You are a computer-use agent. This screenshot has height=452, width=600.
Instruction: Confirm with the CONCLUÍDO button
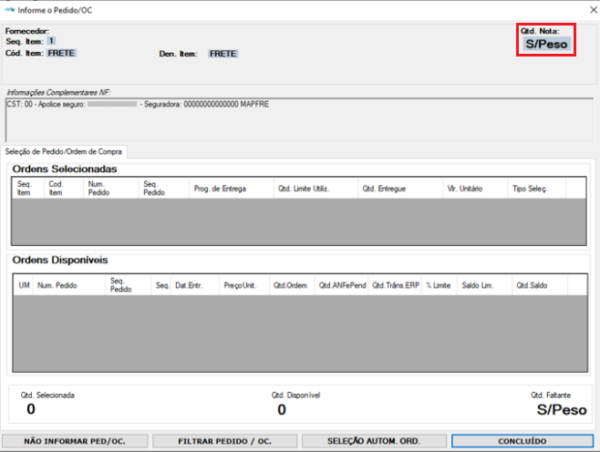[522, 441]
